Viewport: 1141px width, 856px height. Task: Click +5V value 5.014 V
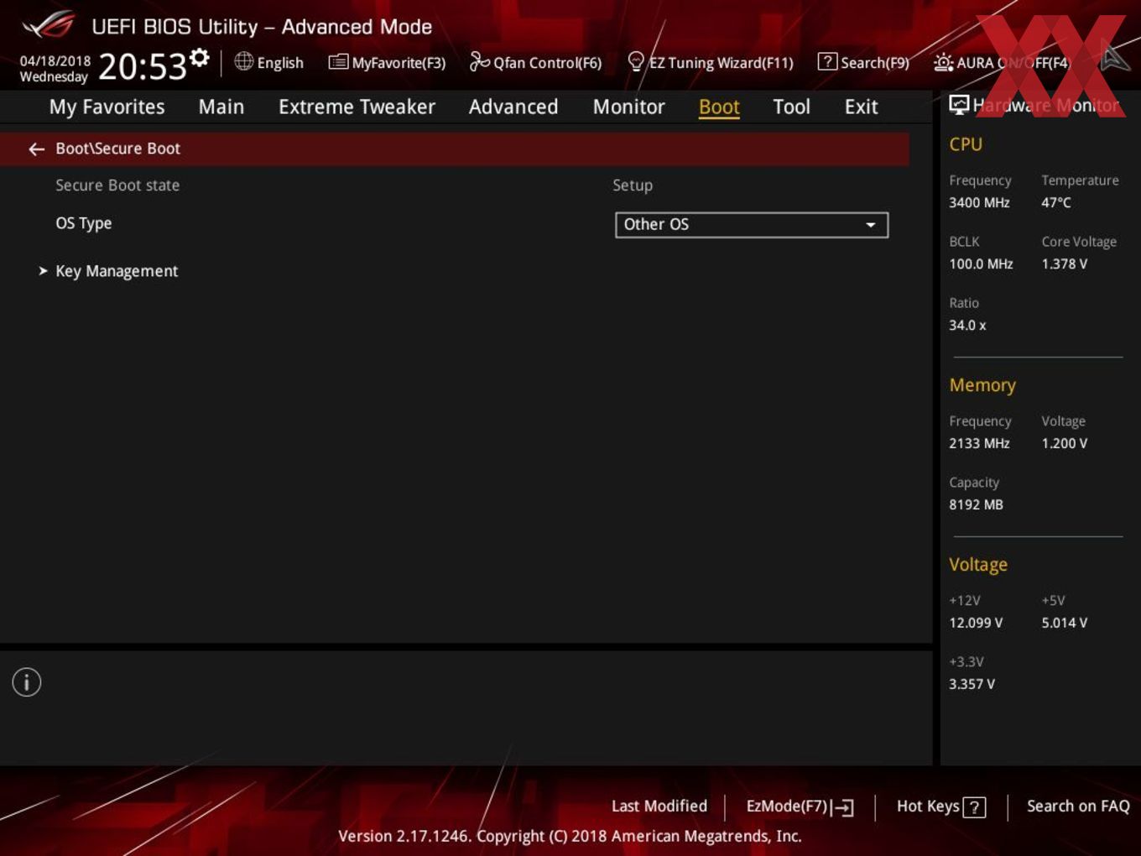1065,623
